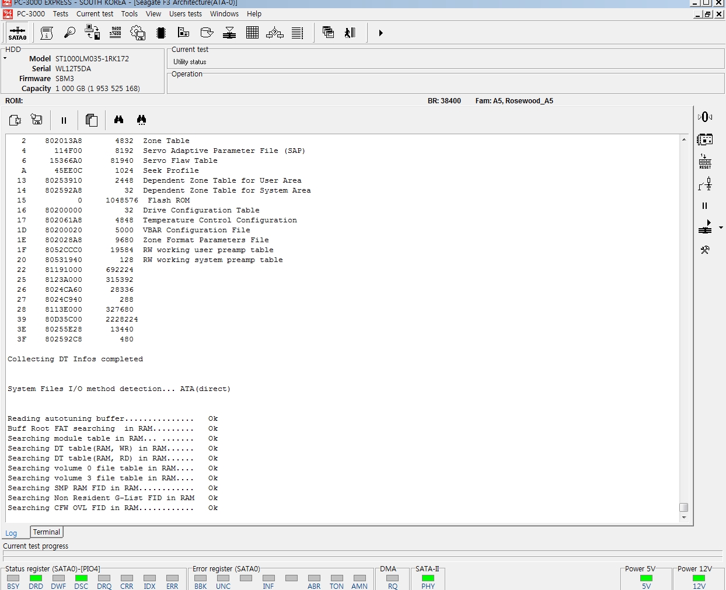Click the zero-with-arrows icon in right sidebar

[705, 117]
